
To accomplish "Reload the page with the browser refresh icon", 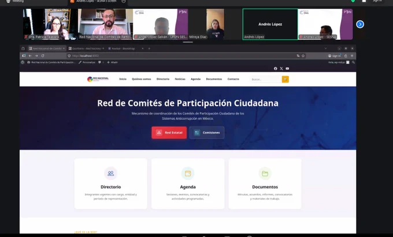I will click(43, 56).
